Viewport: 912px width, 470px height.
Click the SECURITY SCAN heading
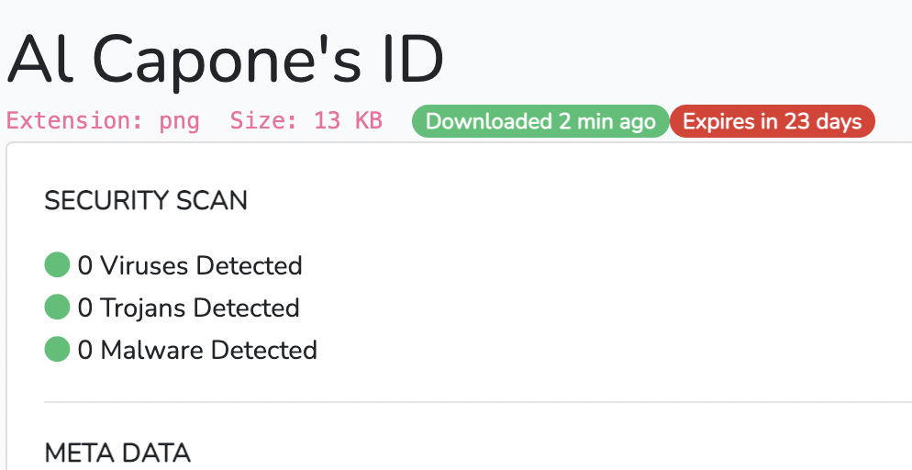pyautogui.click(x=146, y=201)
